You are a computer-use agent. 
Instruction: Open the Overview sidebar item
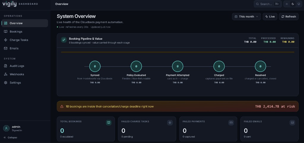25,23
